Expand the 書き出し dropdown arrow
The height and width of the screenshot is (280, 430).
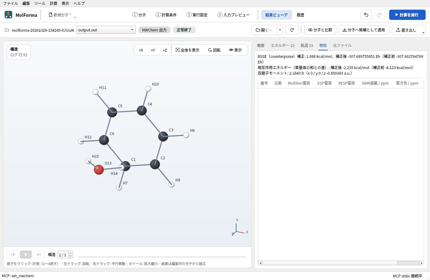pos(423,32)
